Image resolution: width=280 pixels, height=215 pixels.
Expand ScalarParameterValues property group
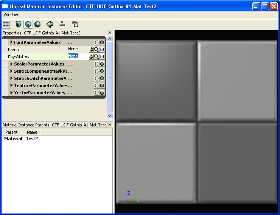(x=11, y=64)
